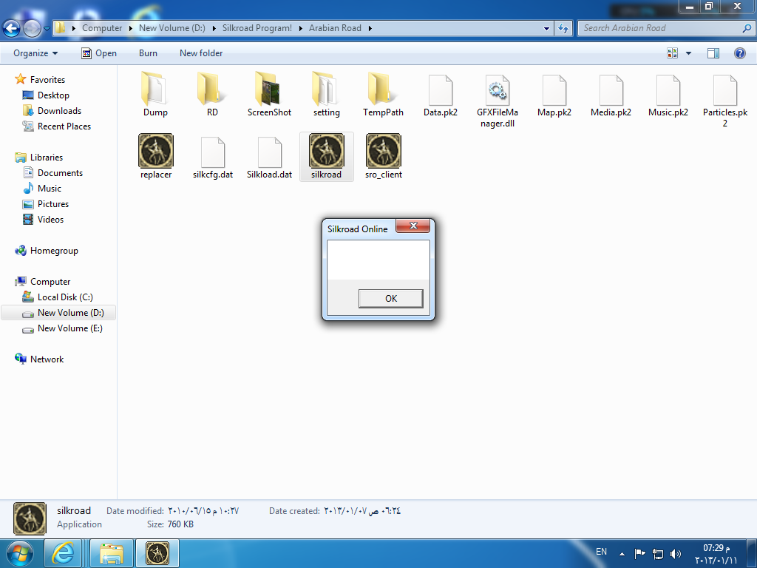This screenshot has height=568, width=757.
Task: Select the Music.pk2 file icon
Action: 668,89
